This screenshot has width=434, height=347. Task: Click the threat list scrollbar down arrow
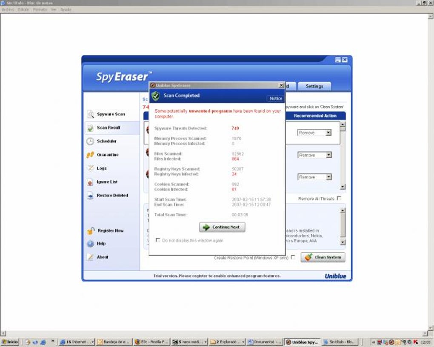tap(343, 187)
